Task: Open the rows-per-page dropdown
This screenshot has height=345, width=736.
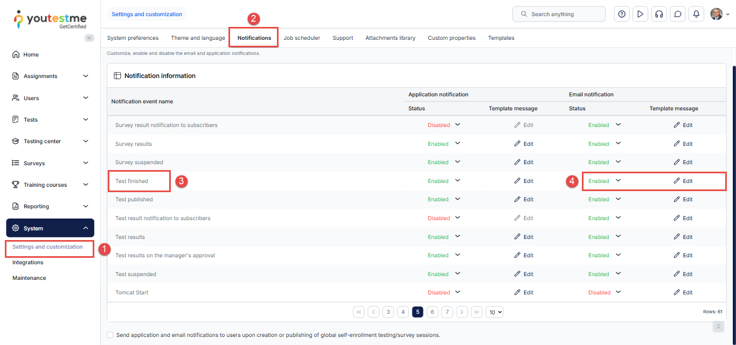Action: point(494,312)
